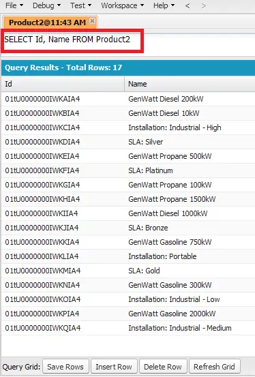Select Id cell 01tU0000000IWKHIA4
255x377 pixels.
click(63, 199)
